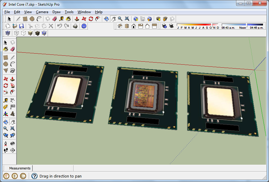Enable Monochrome face style
Screen dimensions: 269x182
coord(44,33)
